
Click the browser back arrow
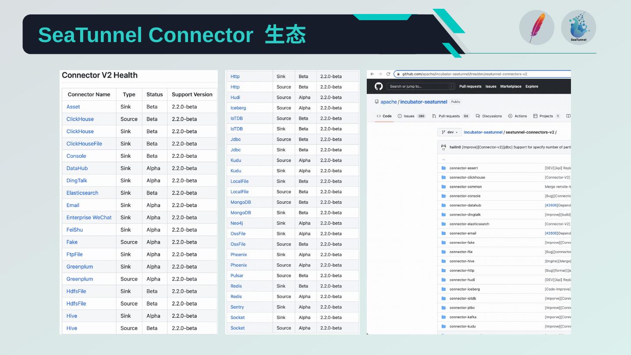click(372, 74)
